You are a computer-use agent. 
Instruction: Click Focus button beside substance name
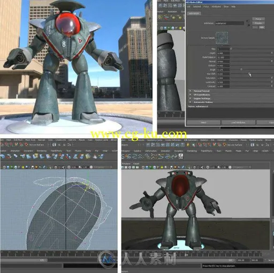pyautogui.click(x=258, y=19)
